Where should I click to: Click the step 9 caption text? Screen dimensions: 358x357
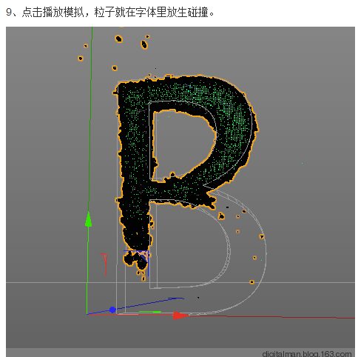(110, 12)
